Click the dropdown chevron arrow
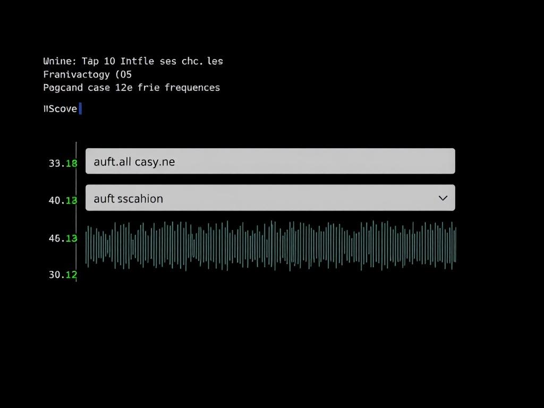544x408 pixels. point(443,198)
